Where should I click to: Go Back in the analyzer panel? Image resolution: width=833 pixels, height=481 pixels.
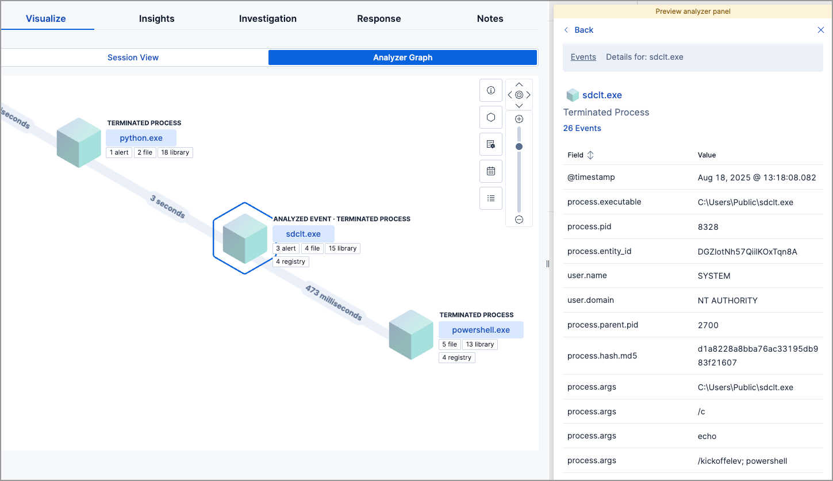click(x=578, y=30)
